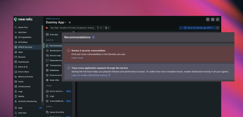Click the red warning icon on vulnerabilities card
This screenshot has height=117, width=243.
[69, 51]
